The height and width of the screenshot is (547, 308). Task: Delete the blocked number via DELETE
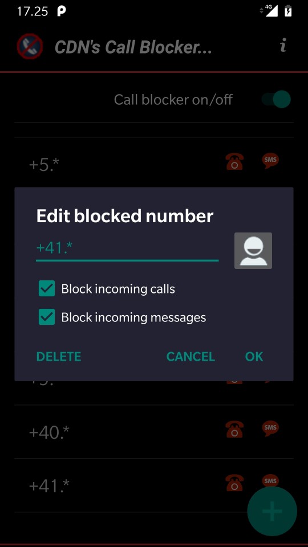pos(59,357)
